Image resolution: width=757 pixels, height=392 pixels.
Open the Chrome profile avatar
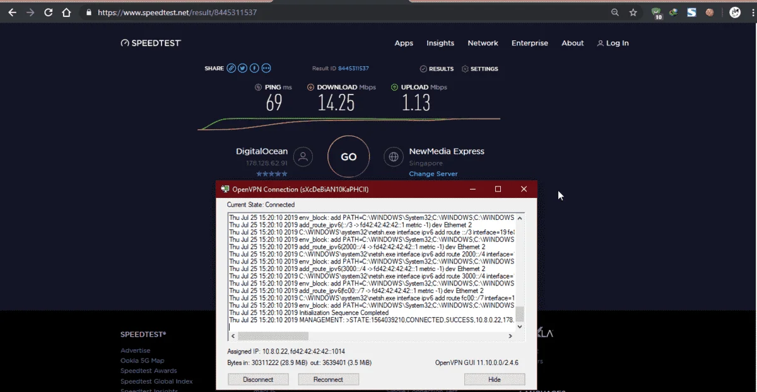[735, 12]
